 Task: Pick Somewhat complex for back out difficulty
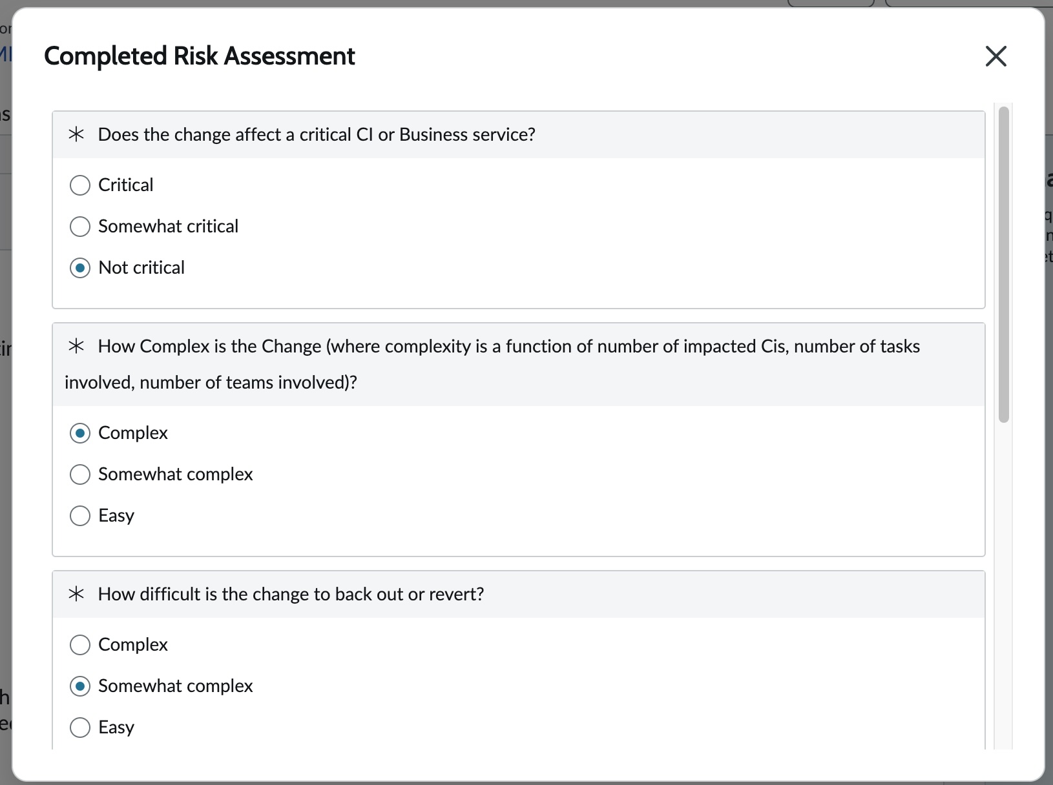[x=79, y=686]
